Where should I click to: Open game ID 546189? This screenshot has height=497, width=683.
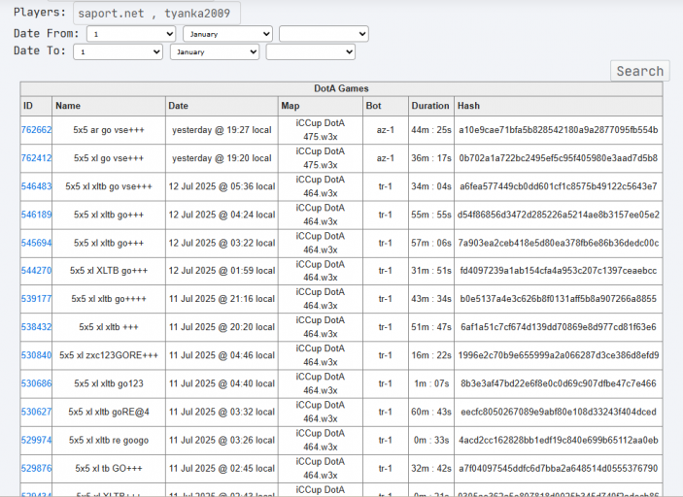pos(36,215)
